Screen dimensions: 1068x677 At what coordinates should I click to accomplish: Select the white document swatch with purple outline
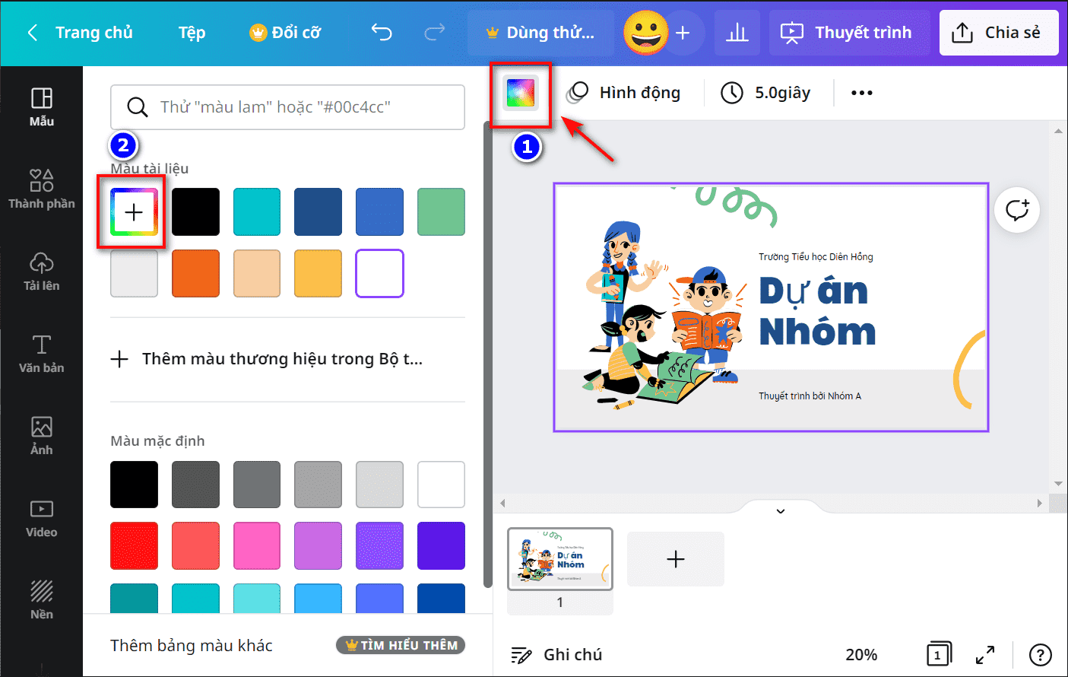(379, 273)
